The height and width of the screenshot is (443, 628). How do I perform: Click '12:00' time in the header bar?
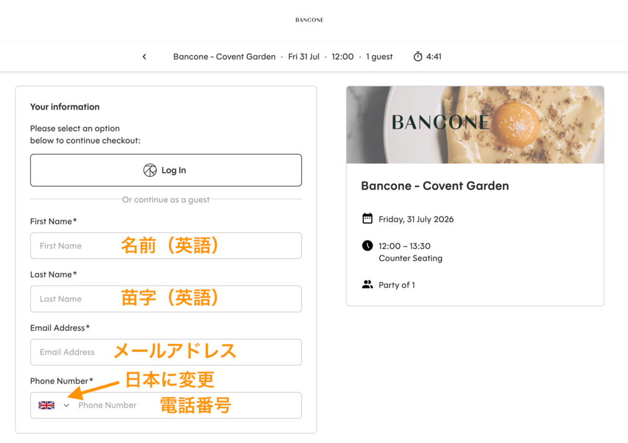point(342,57)
